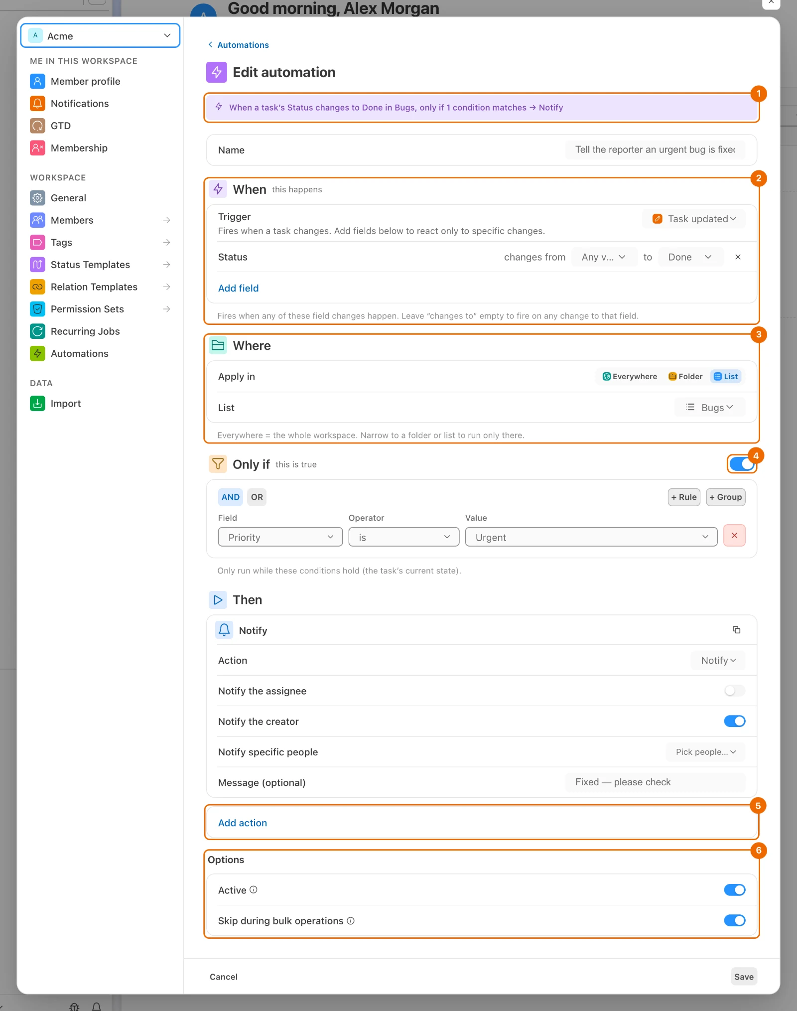
Task: Open the Priority field dropdown
Action: pyautogui.click(x=280, y=537)
